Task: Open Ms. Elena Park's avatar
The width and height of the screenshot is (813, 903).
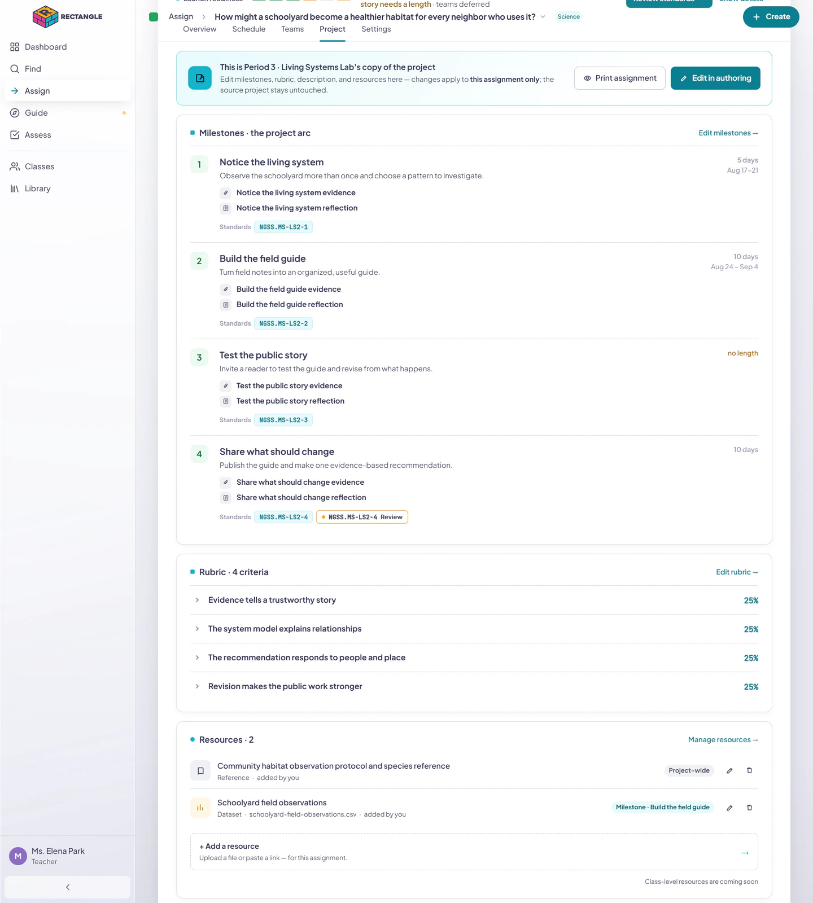Action: 18,856
